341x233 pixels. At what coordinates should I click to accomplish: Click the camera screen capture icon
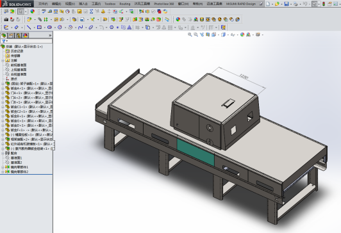pyautogui.click(x=6, y=20)
